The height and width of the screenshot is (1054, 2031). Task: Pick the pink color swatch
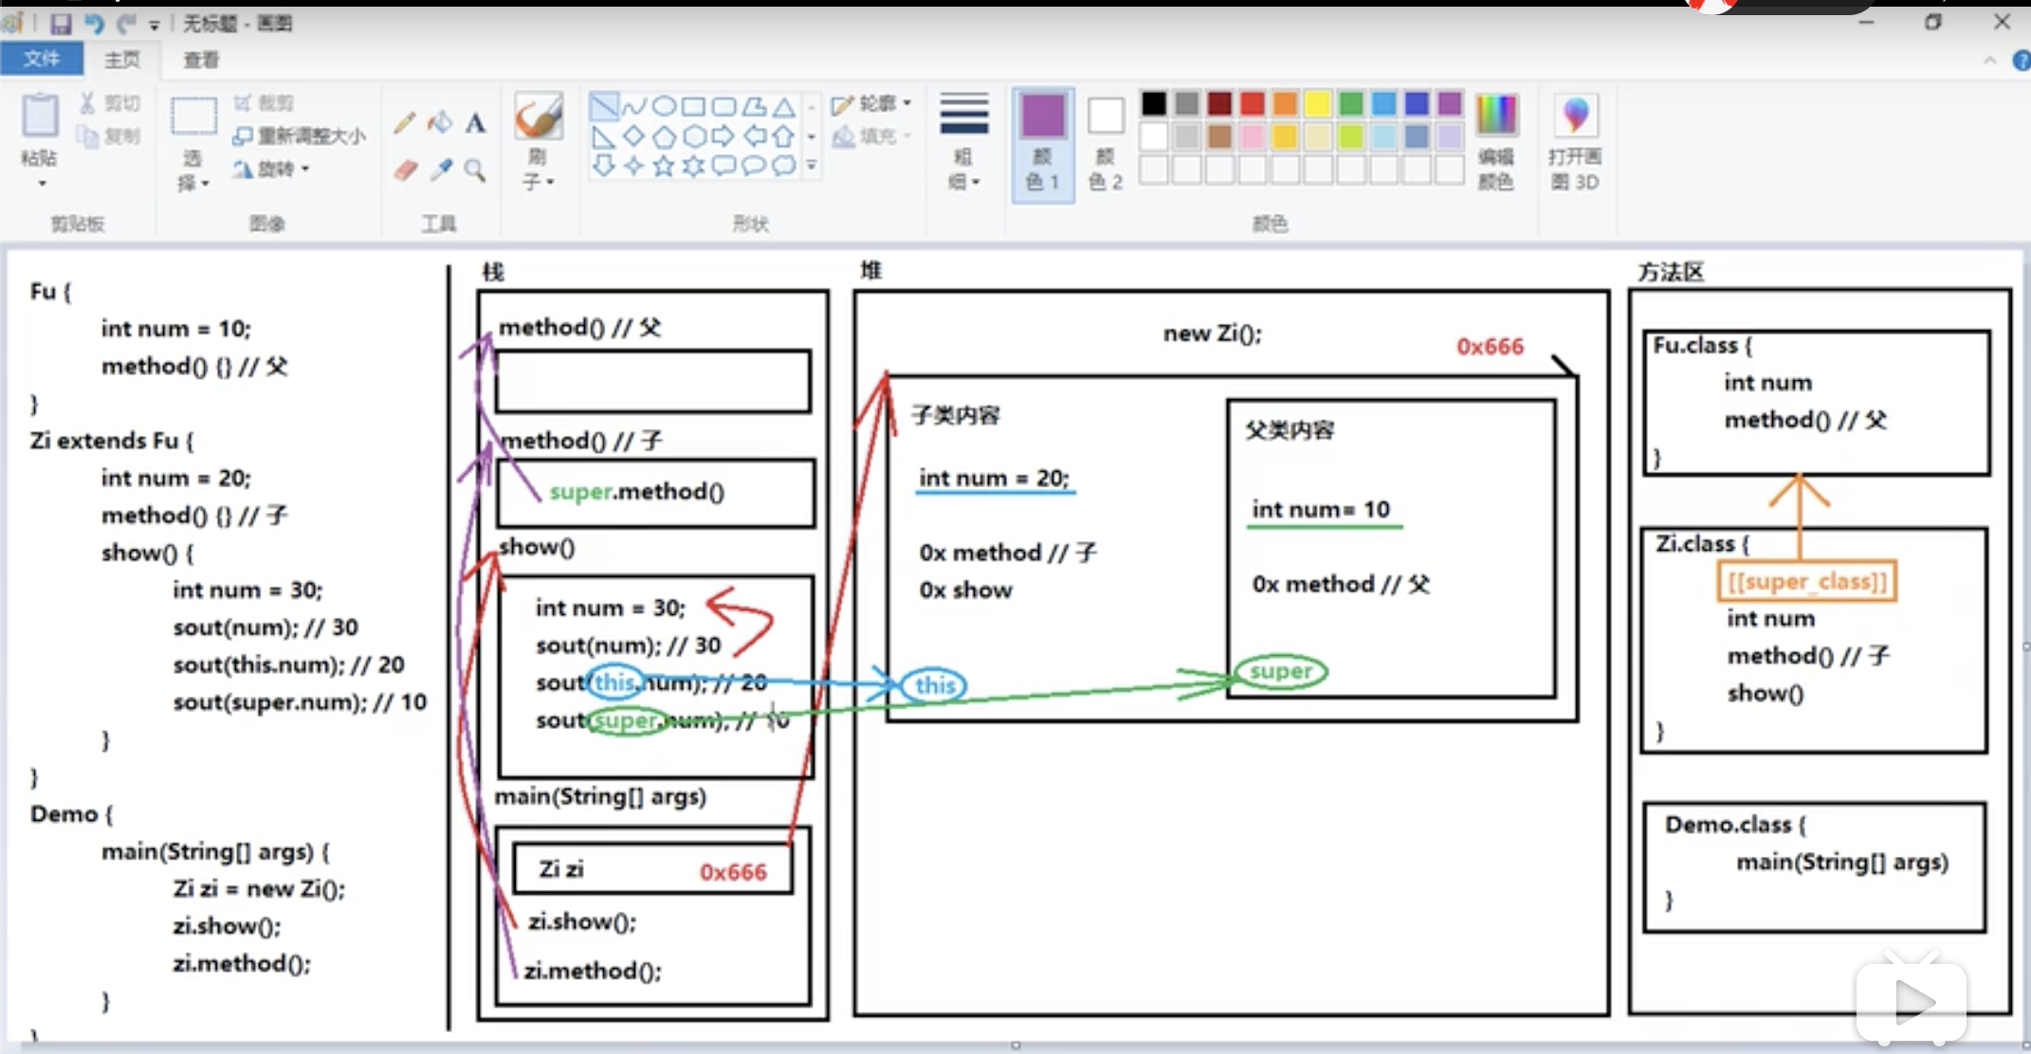1253,136
